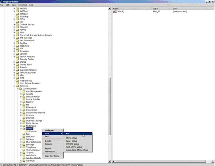Open the Favorites menu
Image resolution: width=215 pixels, height=166 pixels.
[23, 5]
